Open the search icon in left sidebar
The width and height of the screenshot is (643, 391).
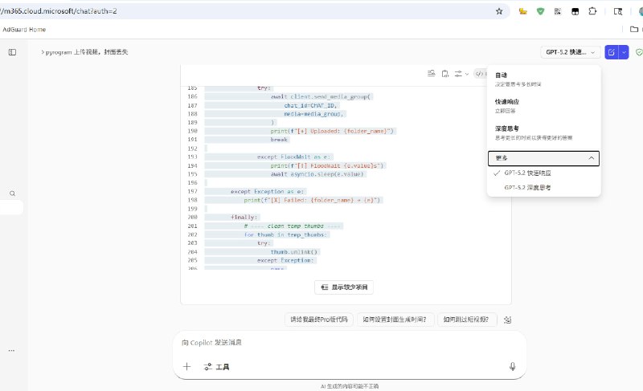tap(12, 193)
